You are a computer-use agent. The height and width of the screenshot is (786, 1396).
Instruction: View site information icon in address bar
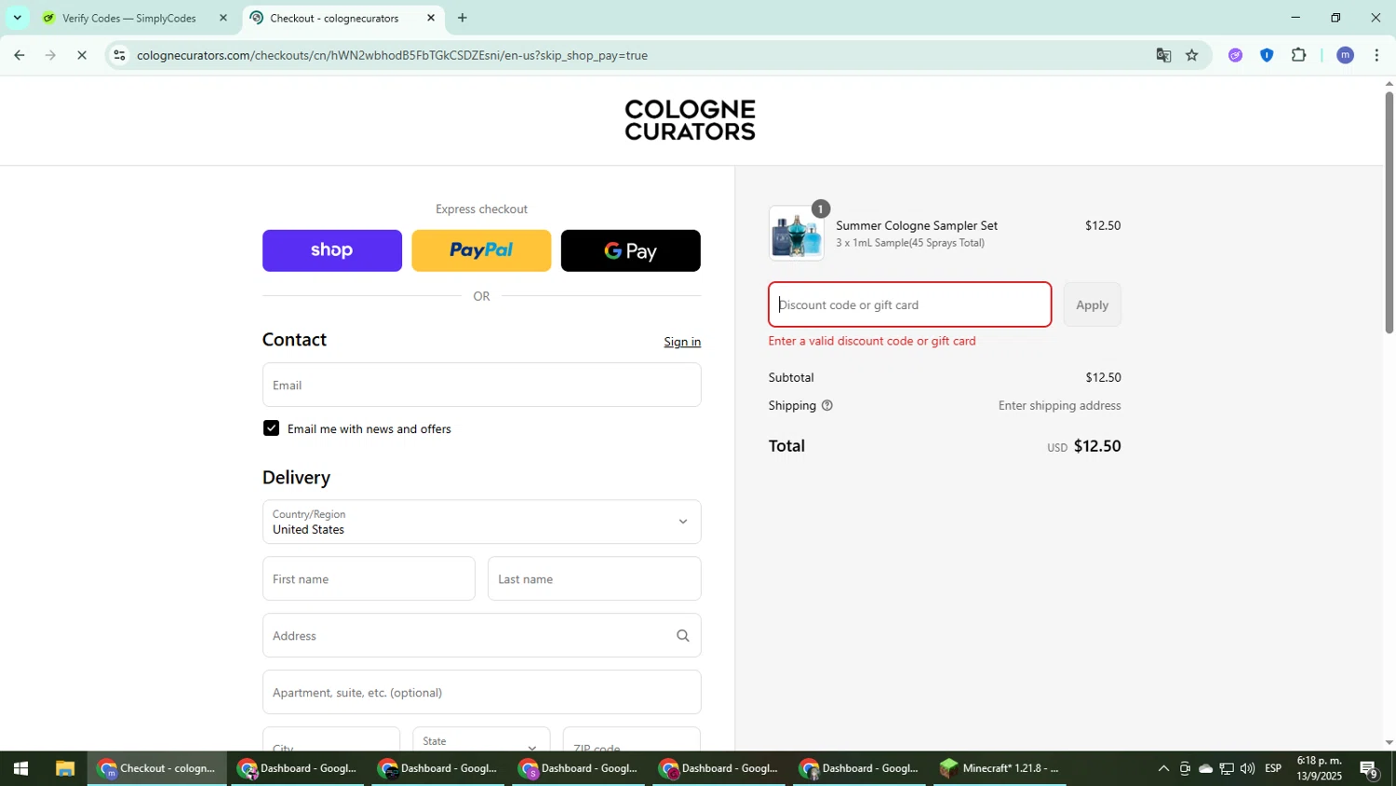pyautogui.click(x=119, y=56)
